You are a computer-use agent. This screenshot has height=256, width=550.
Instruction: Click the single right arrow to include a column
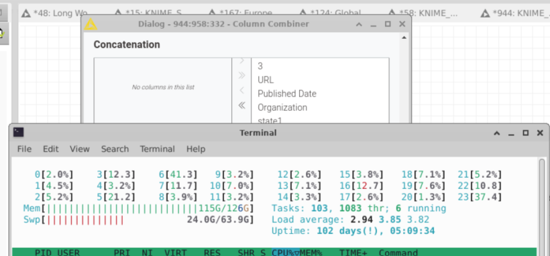pos(241,61)
